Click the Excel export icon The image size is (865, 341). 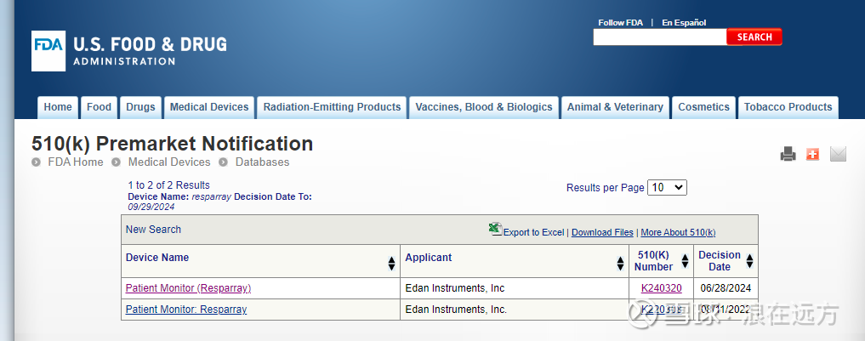point(495,229)
